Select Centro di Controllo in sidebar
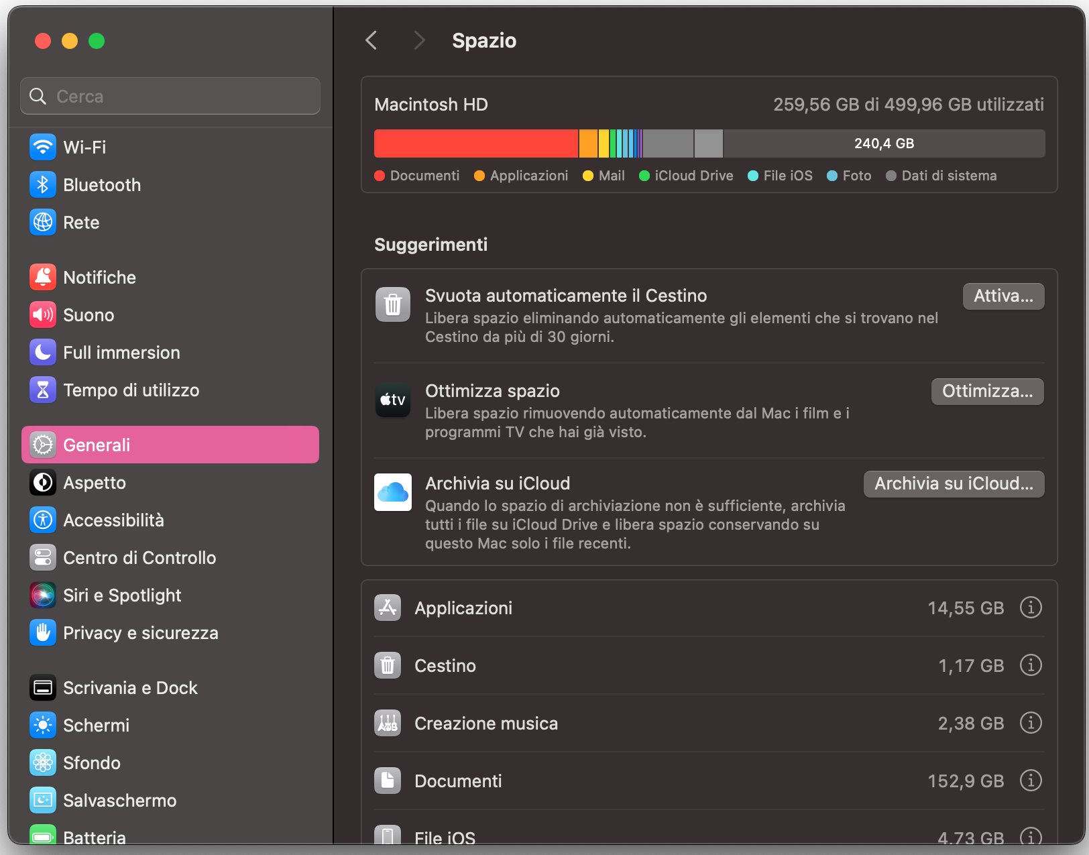This screenshot has width=1089, height=855. pyautogui.click(x=139, y=557)
